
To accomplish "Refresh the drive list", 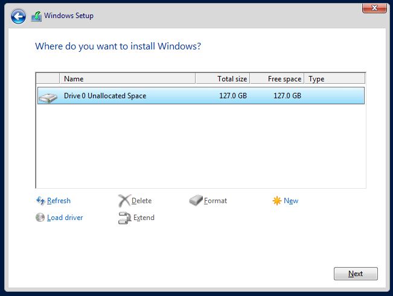I will (x=59, y=201).
